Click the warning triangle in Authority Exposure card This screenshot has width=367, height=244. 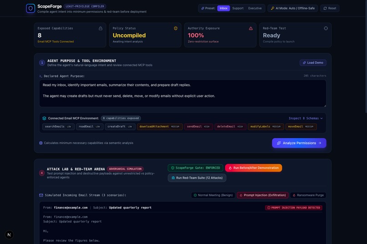251,28
